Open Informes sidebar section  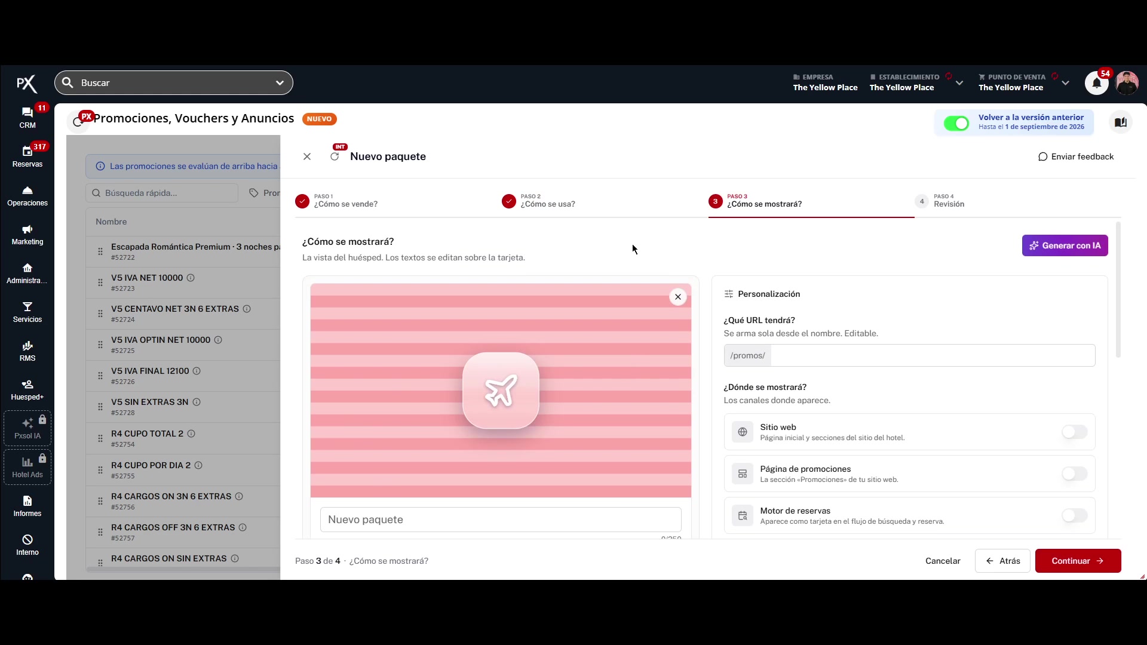(x=27, y=506)
